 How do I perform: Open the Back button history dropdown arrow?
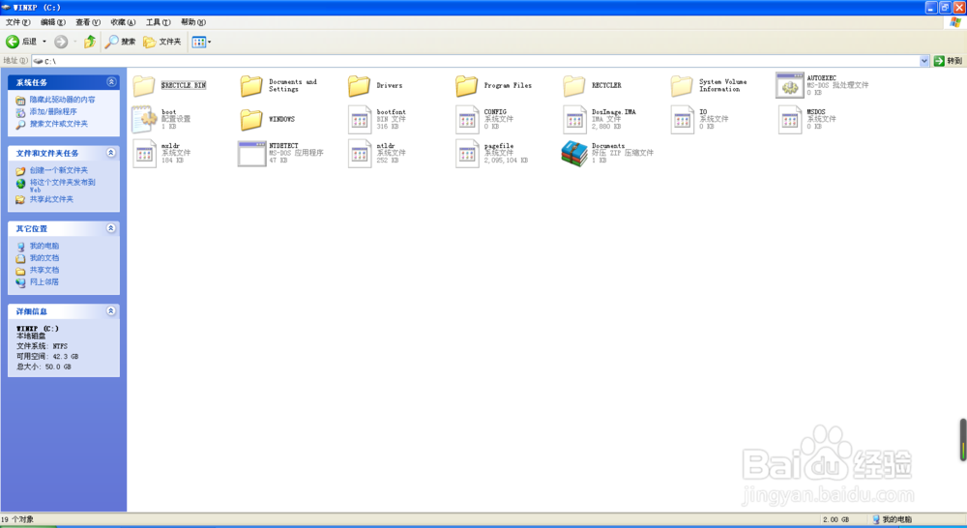click(44, 42)
